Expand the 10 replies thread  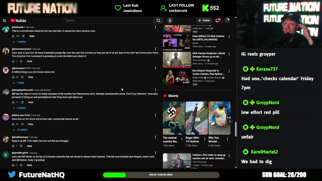(20, 130)
